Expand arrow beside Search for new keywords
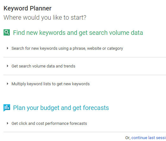Screen dimensions: 166x141 [x=7, y=48]
